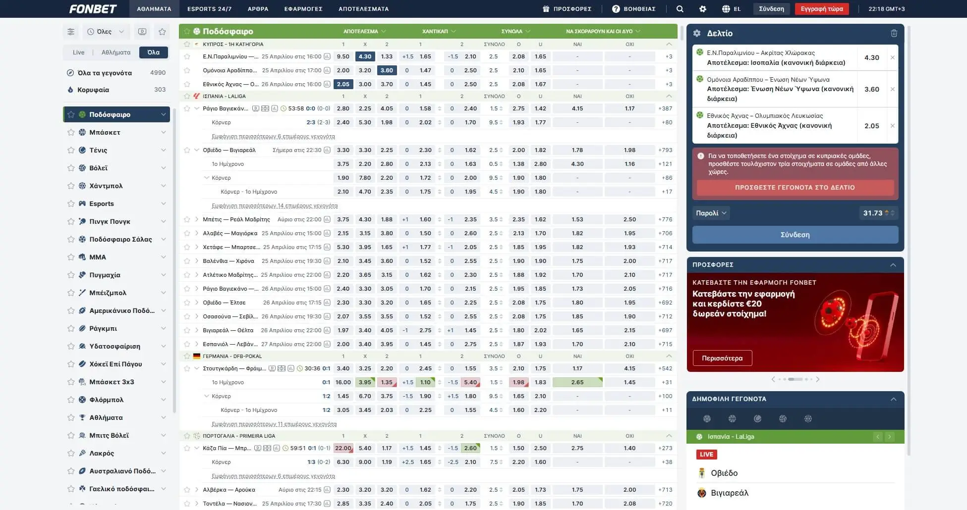Switch to the Αθλήματα tab in sidebar
This screenshot has width=967, height=510.
(x=116, y=52)
